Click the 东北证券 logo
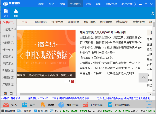Screen dimensions: 156x114 [x=11, y=4]
